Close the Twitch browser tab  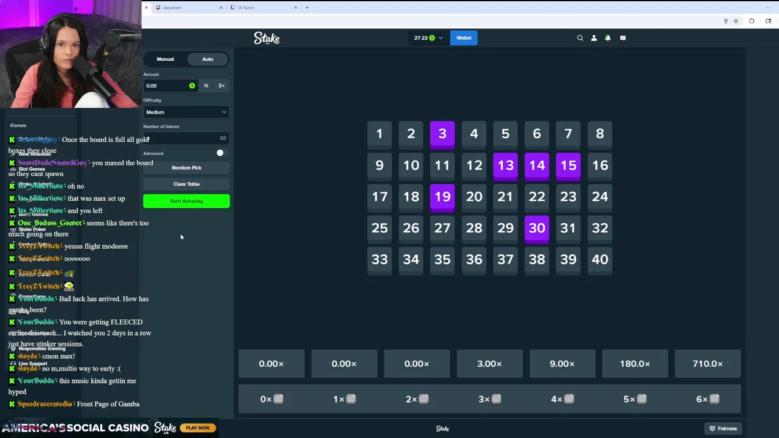(x=296, y=7)
